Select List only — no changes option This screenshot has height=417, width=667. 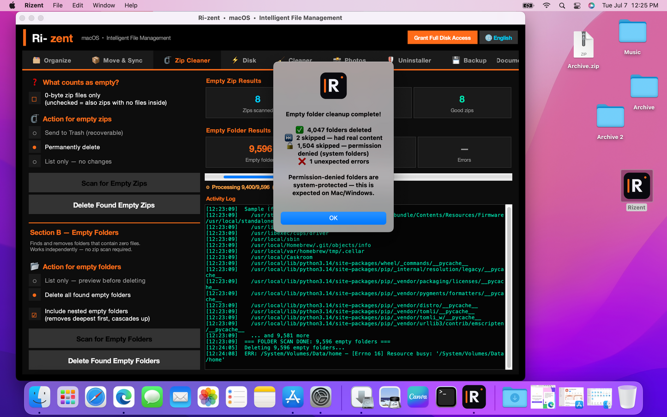coord(35,162)
